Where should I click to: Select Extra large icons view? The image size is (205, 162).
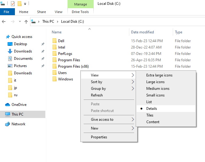166,75
